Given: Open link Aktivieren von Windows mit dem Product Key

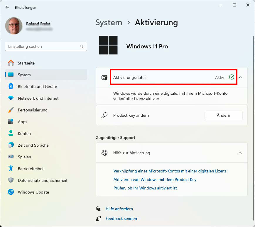Looking at the screenshot, I should 155,179.
